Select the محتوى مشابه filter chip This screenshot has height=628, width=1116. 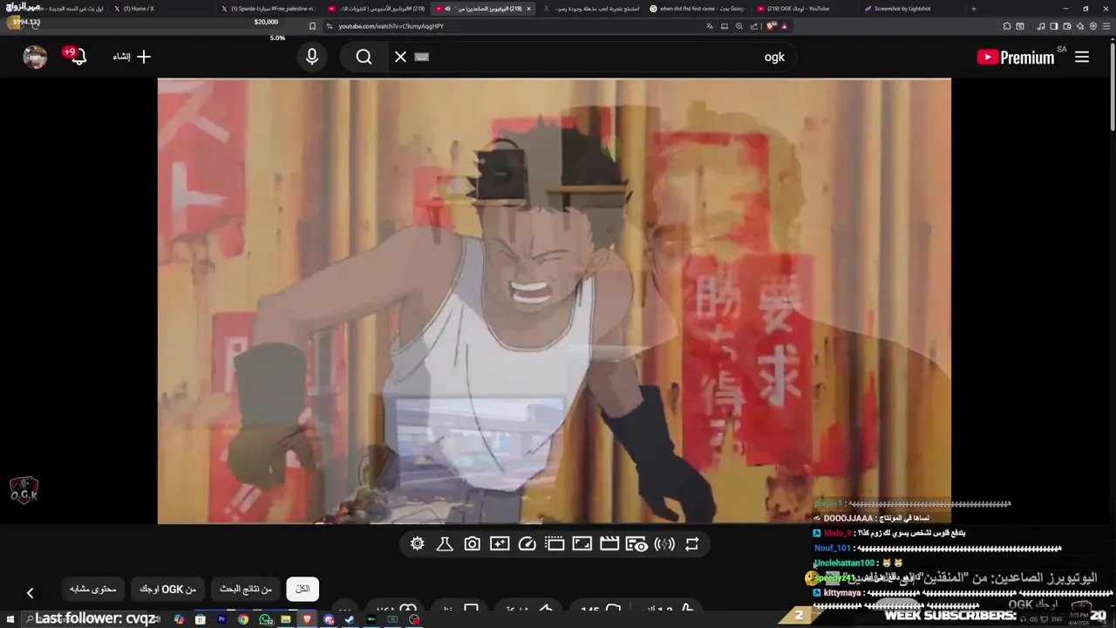[93, 589]
